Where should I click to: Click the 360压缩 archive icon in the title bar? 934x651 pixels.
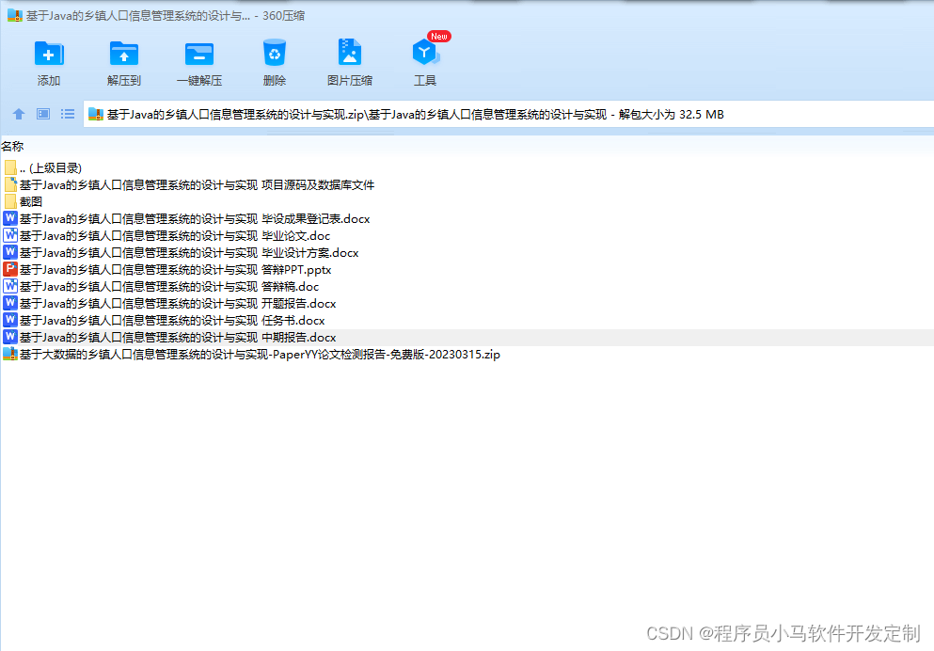tap(13, 14)
